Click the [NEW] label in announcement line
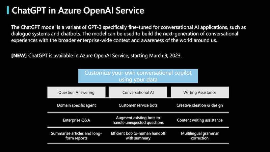Screen dimensions: 270x152 [19, 56]
